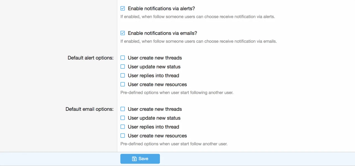Uncheck the emails notifications checkbox box
Screen dimensions: 355x166
[x=123, y=33]
